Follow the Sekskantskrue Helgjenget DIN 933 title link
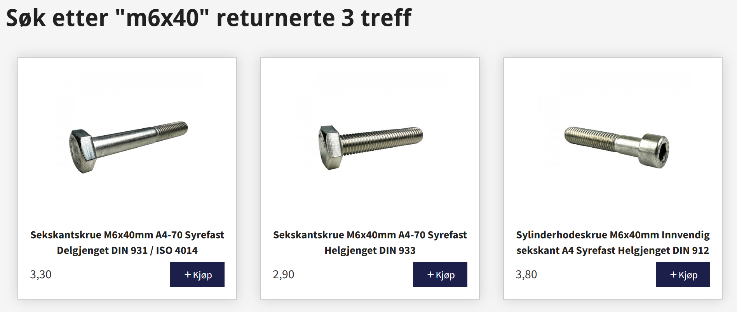 pos(370,243)
